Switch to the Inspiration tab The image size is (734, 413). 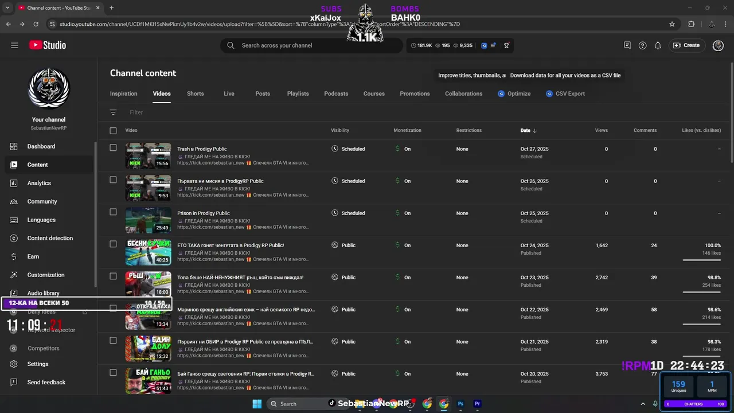point(124,93)
